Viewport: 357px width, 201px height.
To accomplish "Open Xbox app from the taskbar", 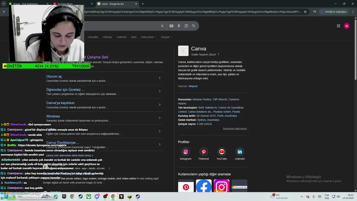I will coord(88,197).
